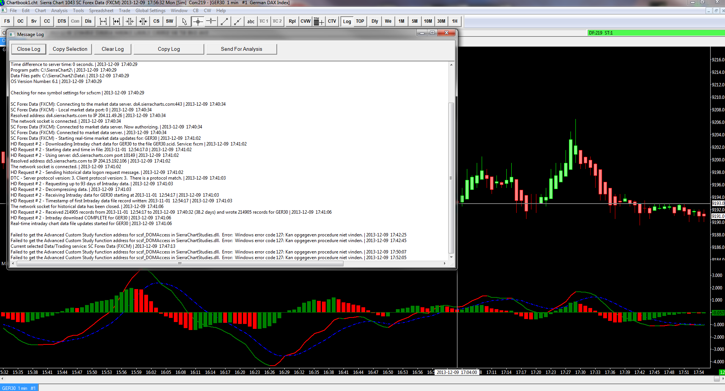Click the CVW toolbar button
Viewport: 725px width, 391px height.
[306, 21]
